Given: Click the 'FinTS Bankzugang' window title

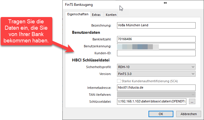Looking at the screenshot, I should tap(79, 5).
